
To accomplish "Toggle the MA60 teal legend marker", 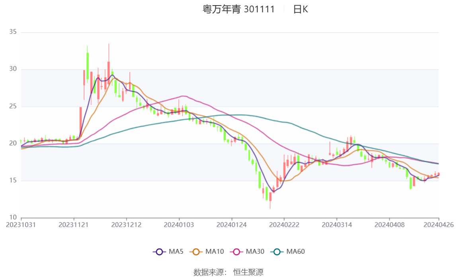I will 277,252.
